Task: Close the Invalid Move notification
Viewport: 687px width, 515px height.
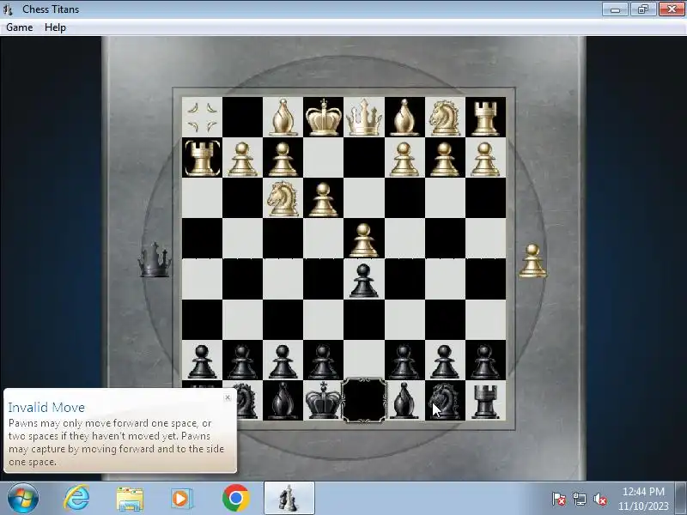Action: tap(228, 397)
